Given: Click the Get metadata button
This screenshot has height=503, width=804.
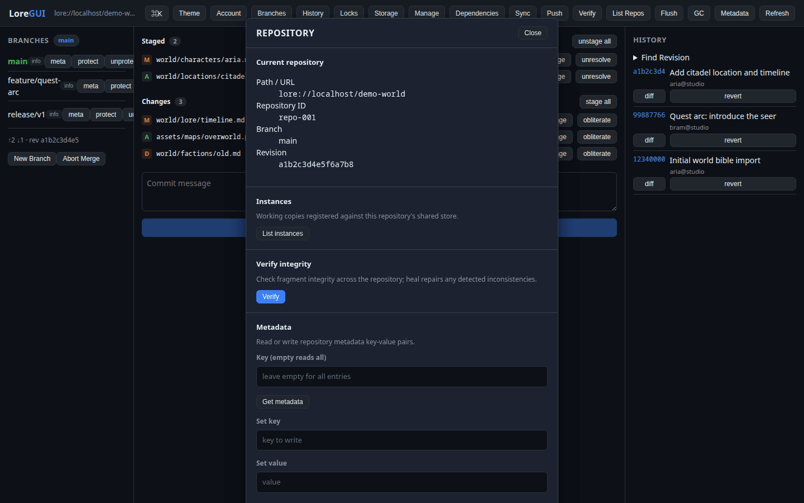Looking at the screenshot, I should 283,402.
